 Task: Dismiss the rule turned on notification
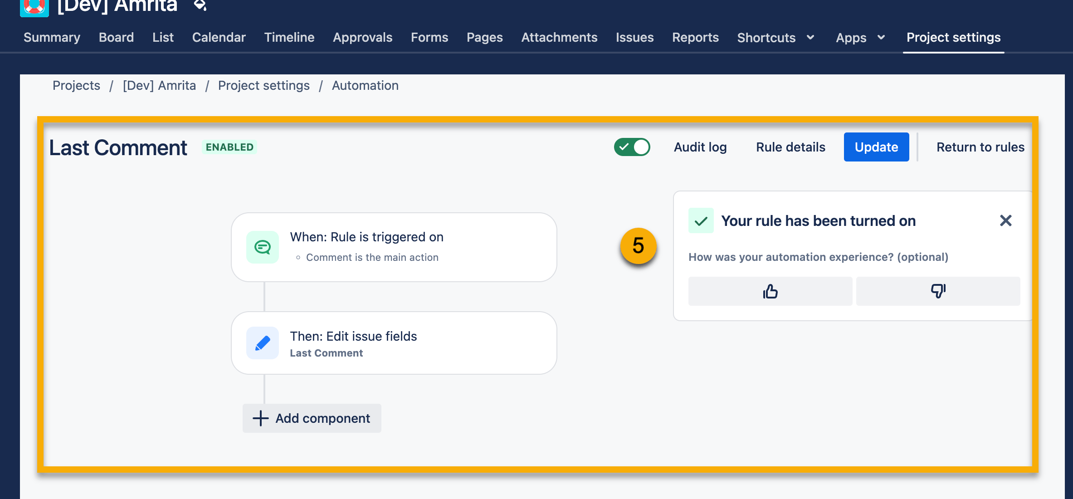(1006, 220)
